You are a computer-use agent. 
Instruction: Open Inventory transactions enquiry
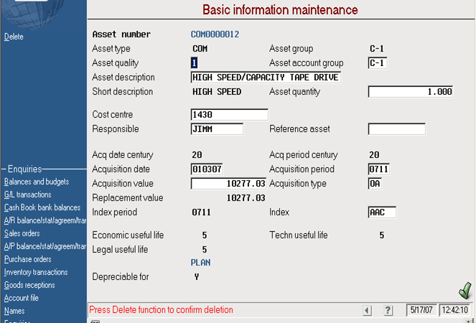(x=36, y=272)
